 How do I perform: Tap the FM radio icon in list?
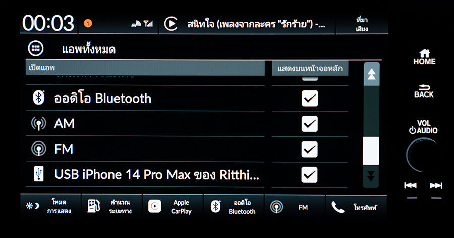(38, 149)
